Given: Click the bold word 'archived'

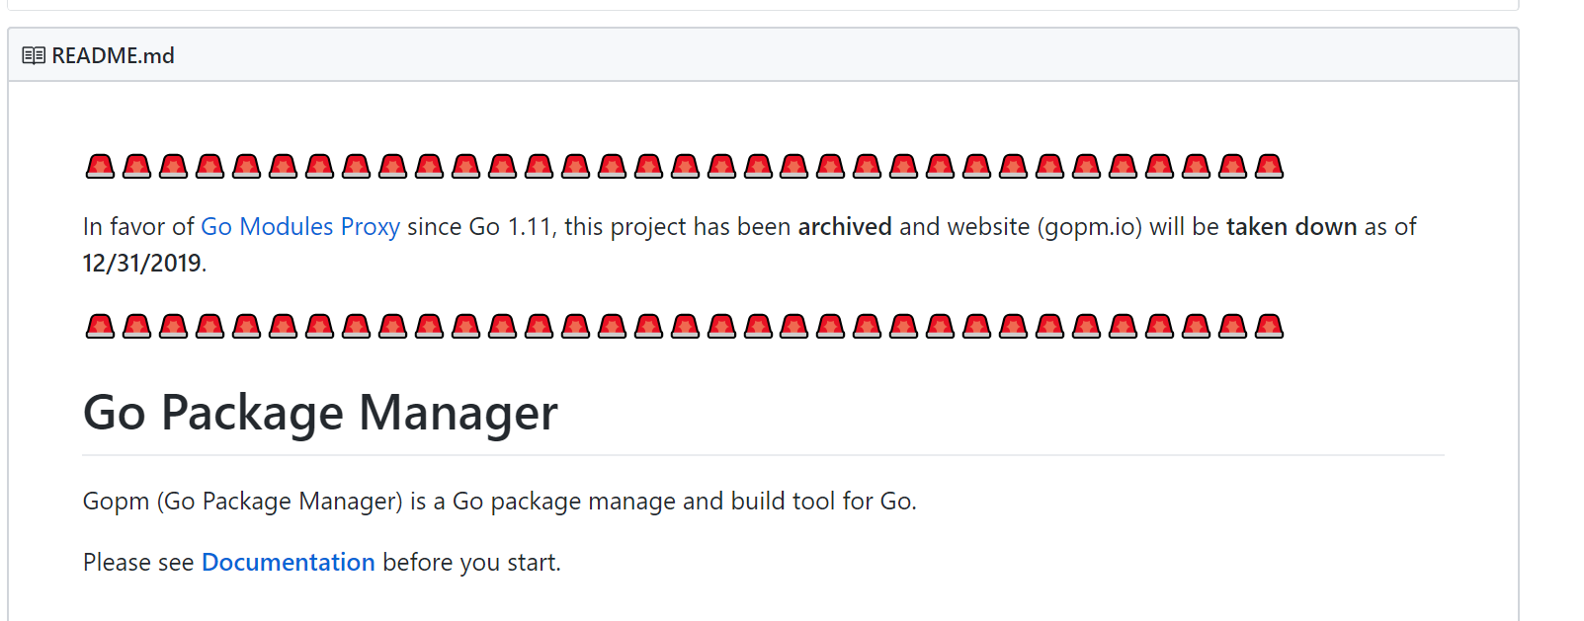Looking at the screenshot, I should (845, 227).
